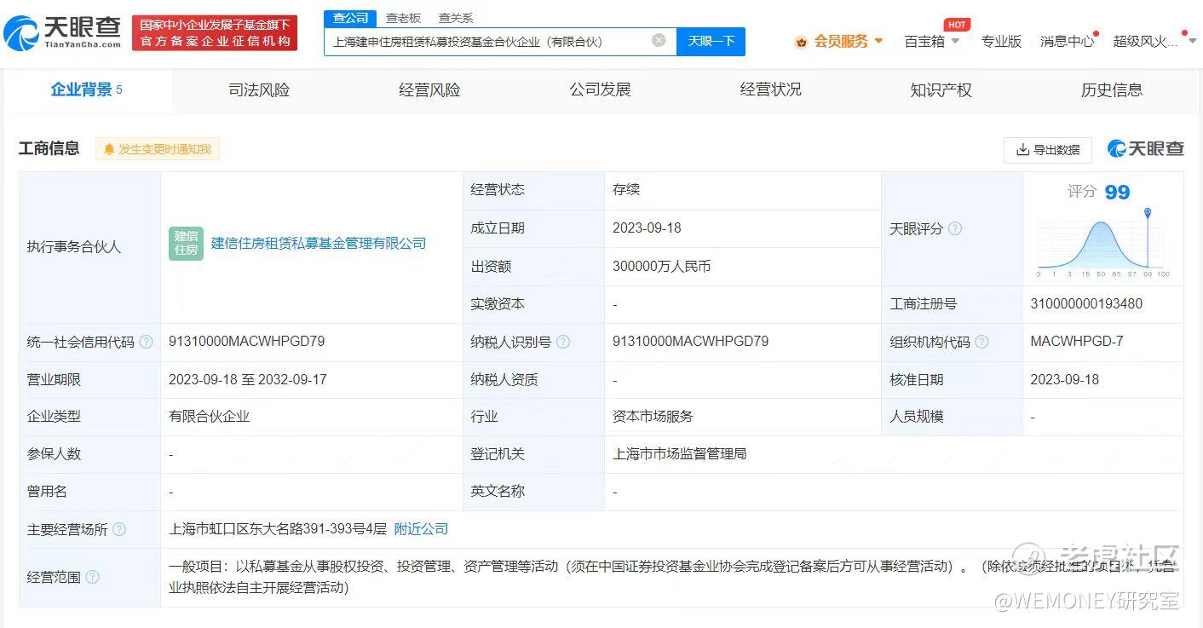
Task: Select the credit code 91310000MACWHPGD79 under 统一社会信用代码
Action: click(x=247, y=342)
